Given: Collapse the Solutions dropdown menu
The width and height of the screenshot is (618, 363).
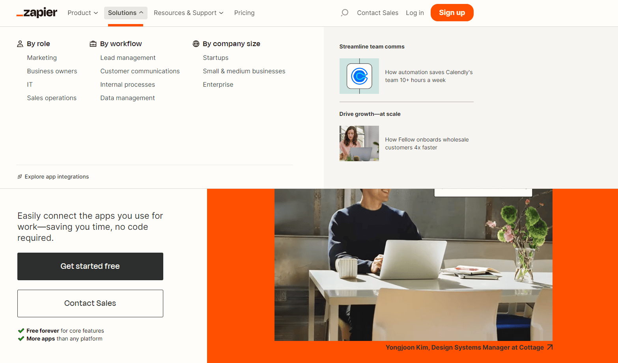Looking at the screenshot, I should click(126, 13).
